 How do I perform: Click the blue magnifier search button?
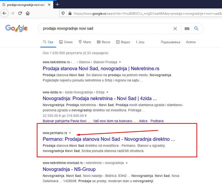(196, 29)
